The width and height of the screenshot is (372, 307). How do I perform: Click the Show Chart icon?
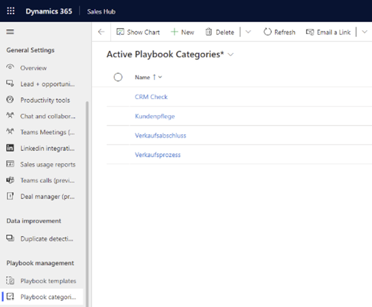120,32
